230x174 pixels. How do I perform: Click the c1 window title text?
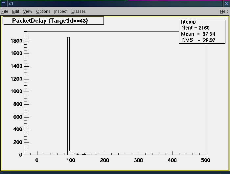(11, 4)
